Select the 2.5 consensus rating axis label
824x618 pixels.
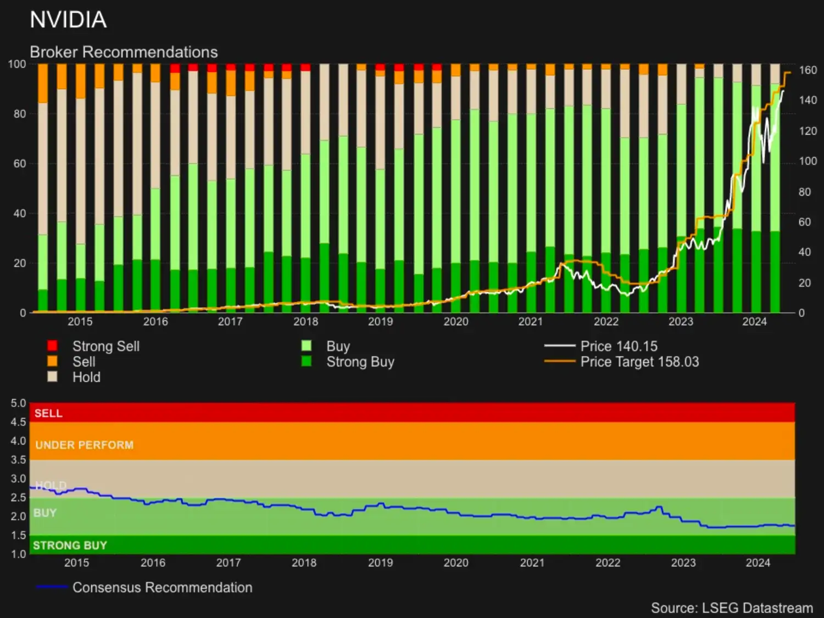pyautogui.click(x=19, y=497)
